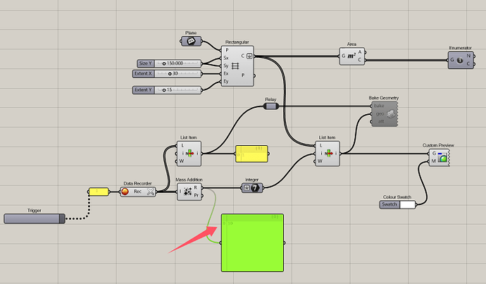The height and width of the screenshot is (284, 486).
Task: Click the left List Item component icon
Action: (189, 153)
